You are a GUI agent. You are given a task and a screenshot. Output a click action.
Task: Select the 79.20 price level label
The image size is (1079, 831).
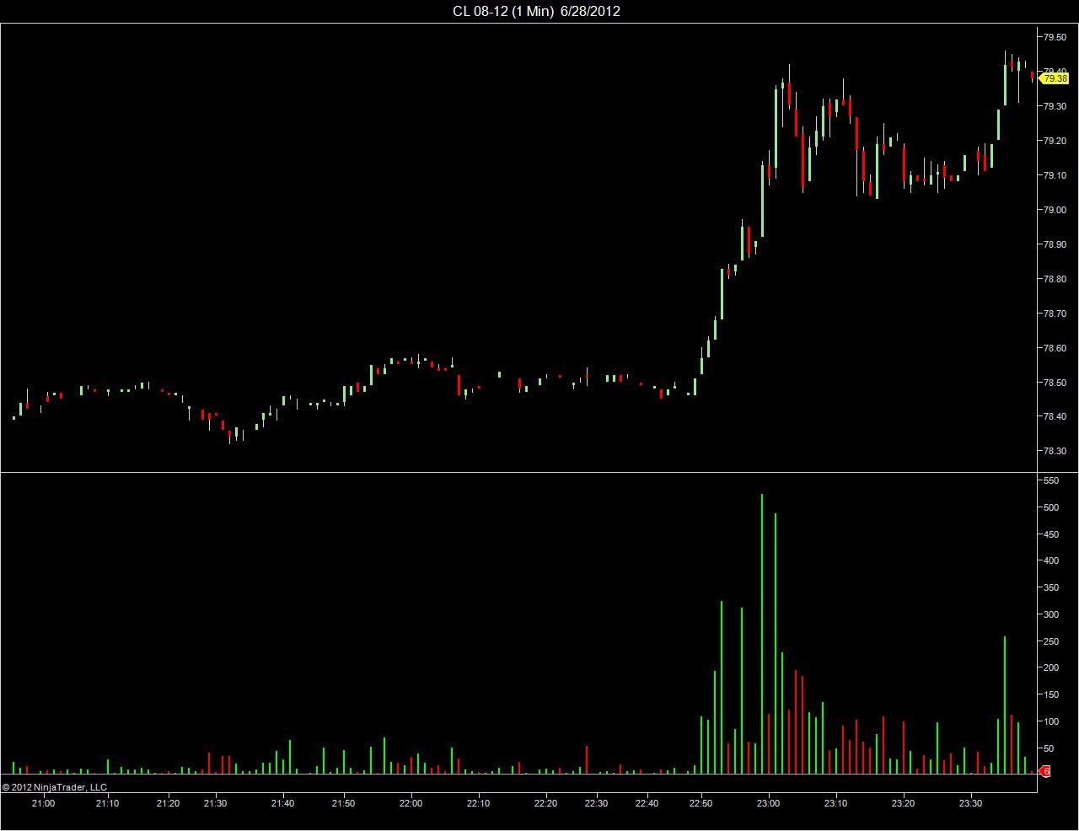(1055, 141)
